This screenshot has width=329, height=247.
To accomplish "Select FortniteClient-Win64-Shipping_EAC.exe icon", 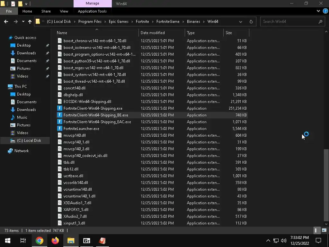I will [60, 122].
